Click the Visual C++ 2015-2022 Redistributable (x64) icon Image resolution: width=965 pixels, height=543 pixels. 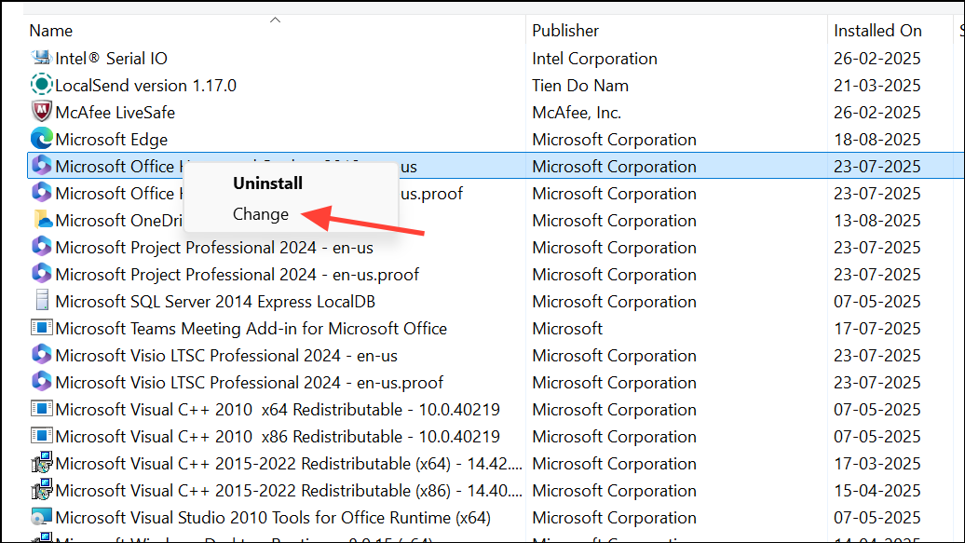tap(41, 463)
